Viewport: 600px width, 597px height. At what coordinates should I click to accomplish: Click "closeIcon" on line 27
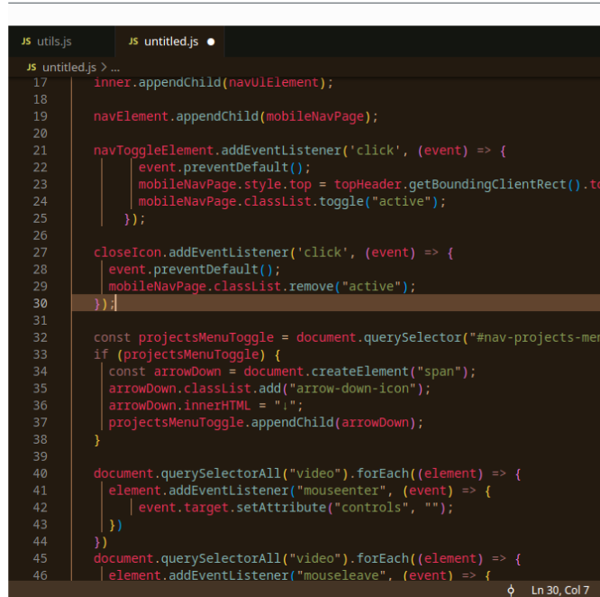(127, 253)
